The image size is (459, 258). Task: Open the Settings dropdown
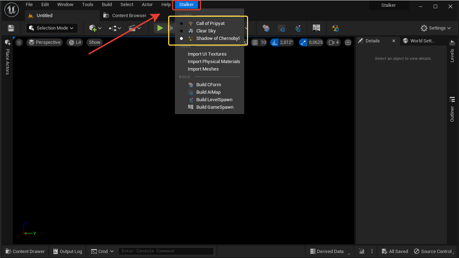point(436,28)
